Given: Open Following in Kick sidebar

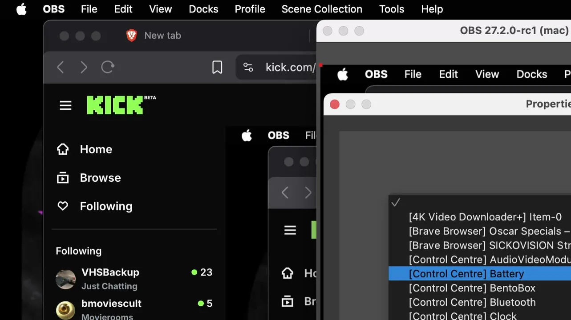Looking at the screenshot, I should (x=106, y=206).
